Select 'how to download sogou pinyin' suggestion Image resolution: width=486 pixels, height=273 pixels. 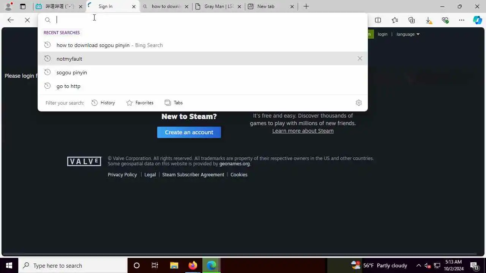coord(203,45)
